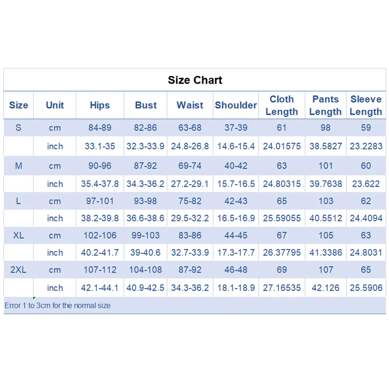This screenshot has width=389, height=389.
Task: Select the sleeve length value 23.622
Action: pyautogui.click(x=366, y=184)
